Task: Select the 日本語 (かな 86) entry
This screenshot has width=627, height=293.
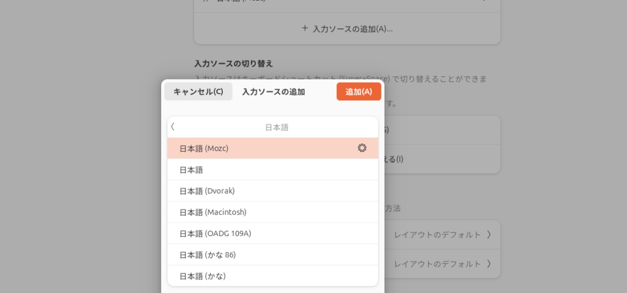Action: click(208, 254)
